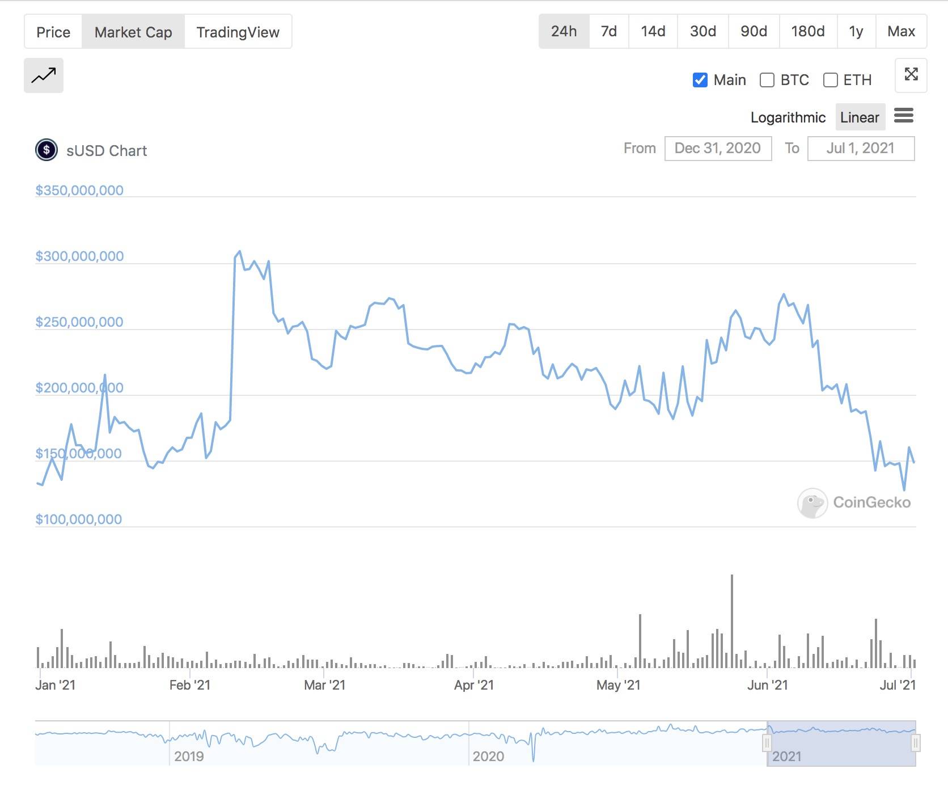Click the tallest volume bar in late May
Viewport: 948px width, 794px height.
click(732, 621)
